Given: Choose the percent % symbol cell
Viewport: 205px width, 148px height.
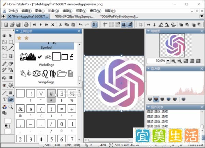Looking at the screenshot, I should [x=72, y=93].
